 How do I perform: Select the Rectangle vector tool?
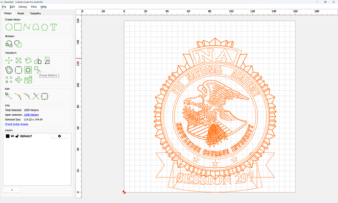pos(18,27)
